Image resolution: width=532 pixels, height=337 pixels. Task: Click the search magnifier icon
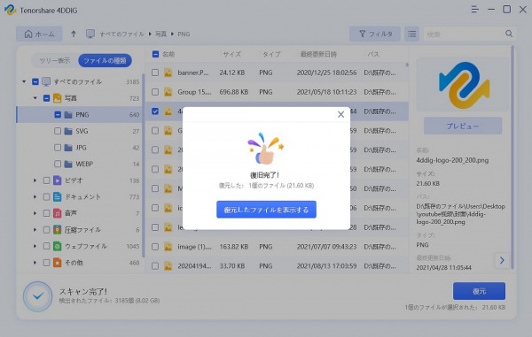click(x=509, y=34)
